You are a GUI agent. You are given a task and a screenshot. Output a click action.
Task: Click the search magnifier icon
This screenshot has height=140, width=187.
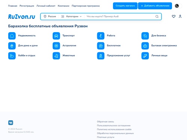[157, 16]
